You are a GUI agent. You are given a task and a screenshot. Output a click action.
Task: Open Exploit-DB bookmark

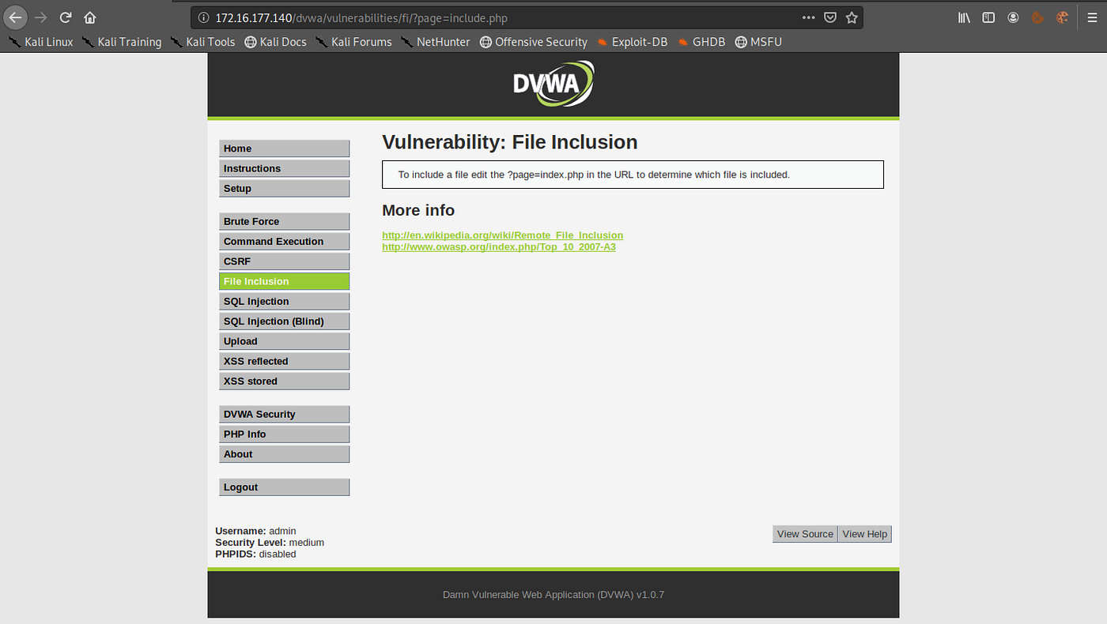click(x=632, y=42)
